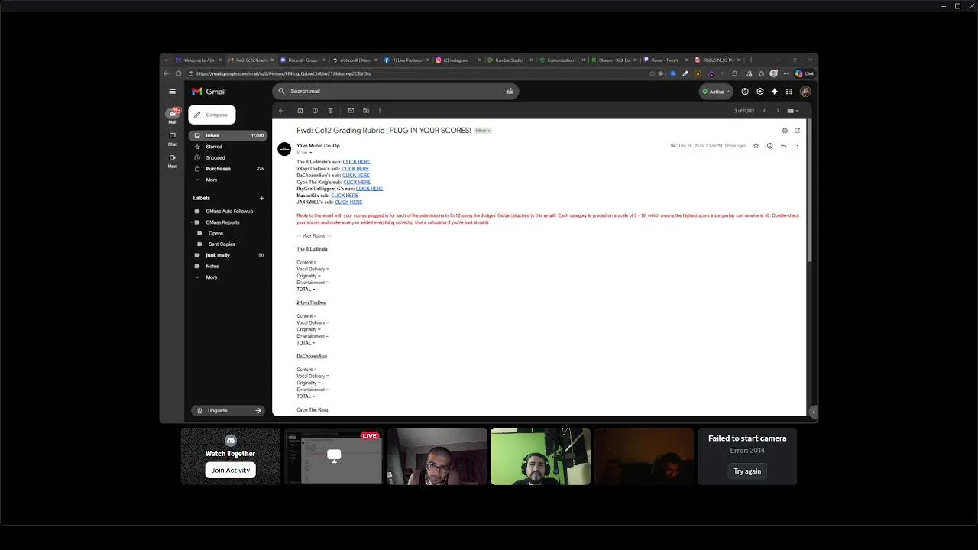This screenshot has width=978, height=550.
Task: Switch to the Home - Twitch browser tab
Action: pos(665,60)
